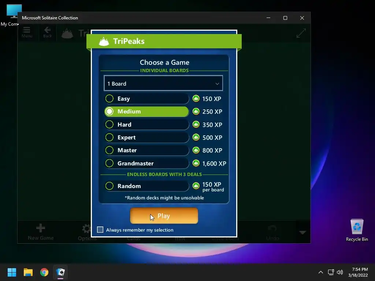
Task: Click the 800 XP reward text
Action: (x=212, y=150)
